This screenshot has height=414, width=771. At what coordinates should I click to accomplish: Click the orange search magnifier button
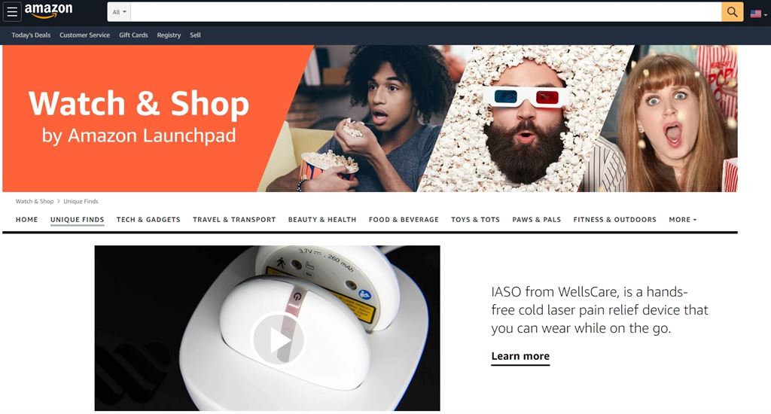(x=732, y=12)
